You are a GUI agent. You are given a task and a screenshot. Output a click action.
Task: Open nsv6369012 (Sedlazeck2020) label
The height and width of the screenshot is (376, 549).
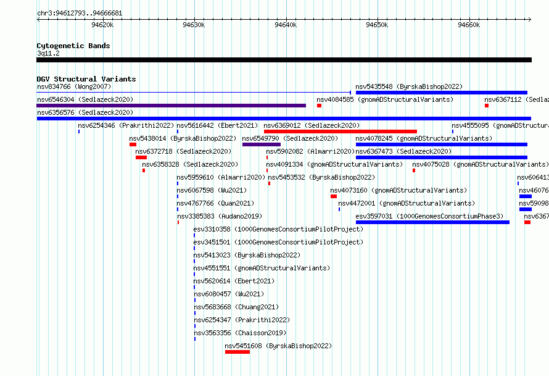(312, 125)
